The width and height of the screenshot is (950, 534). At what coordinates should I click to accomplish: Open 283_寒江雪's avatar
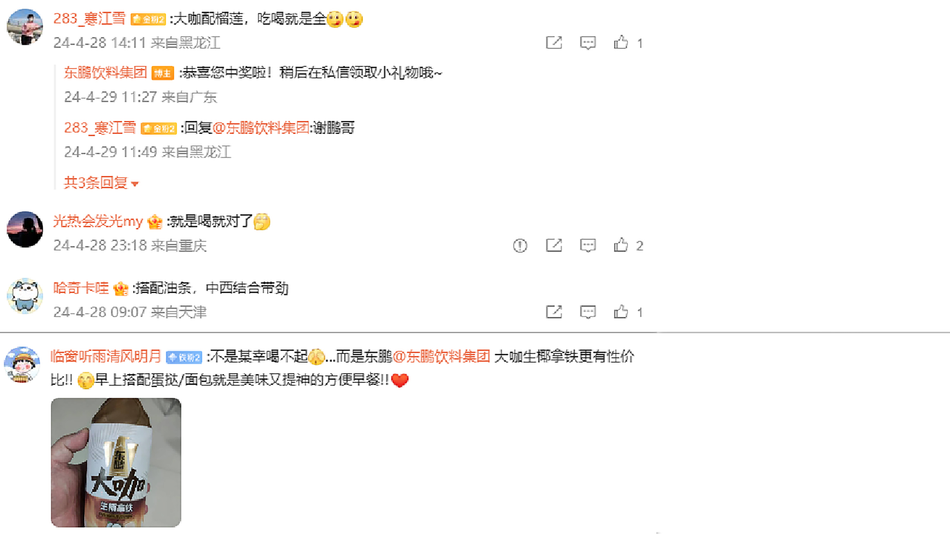(x=25, y=27)
